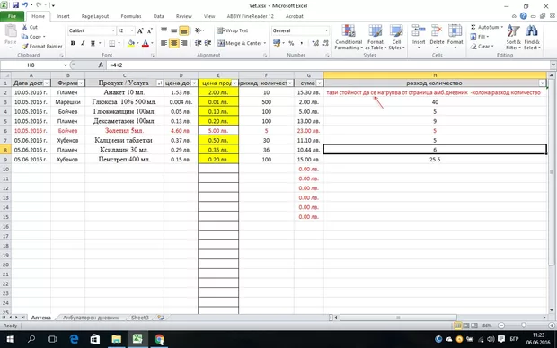Open Conditional Formatting menu

click(349, 38)
